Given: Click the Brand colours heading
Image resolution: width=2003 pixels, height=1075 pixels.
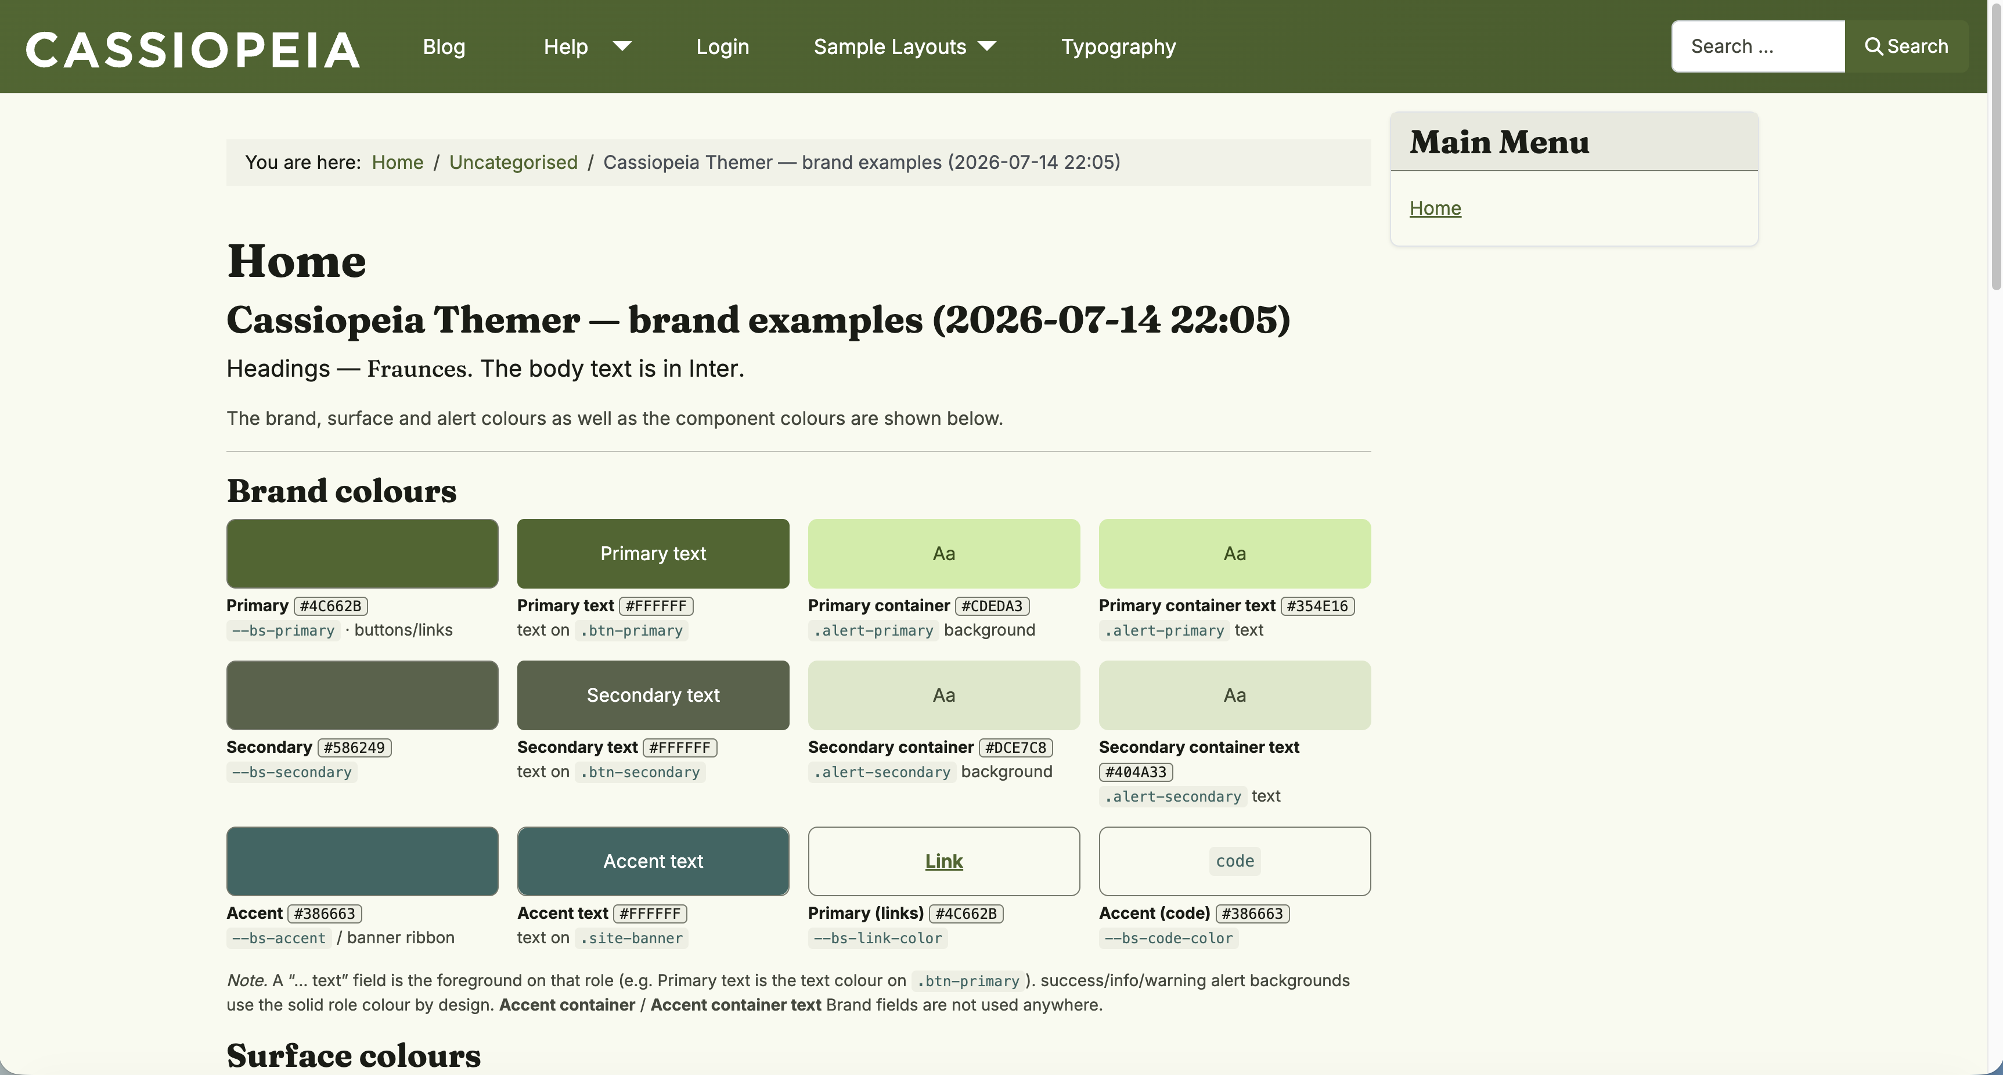Looking at the screenshot, I should (341, 491).
